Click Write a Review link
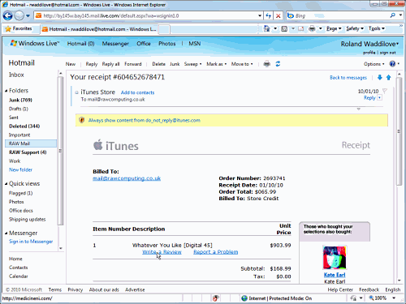Viewport: 406px width, 304px height. (162, 252)
